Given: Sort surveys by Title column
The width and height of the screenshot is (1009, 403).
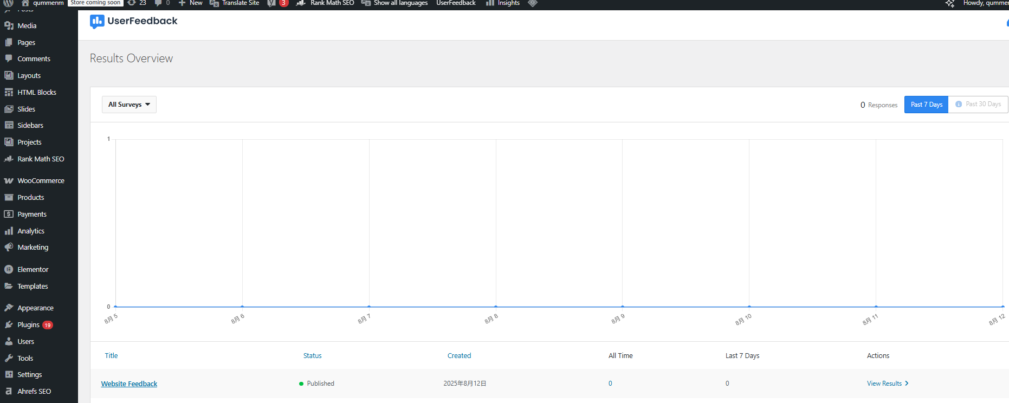Looking at the screenshot, I should click(x=111, y=356).
